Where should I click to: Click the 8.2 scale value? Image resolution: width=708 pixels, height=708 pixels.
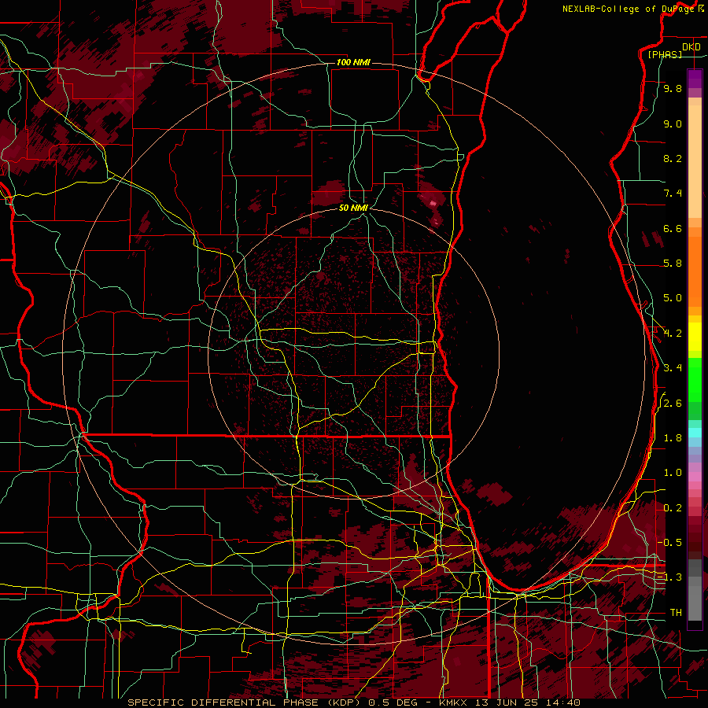(x=673, y=158)
